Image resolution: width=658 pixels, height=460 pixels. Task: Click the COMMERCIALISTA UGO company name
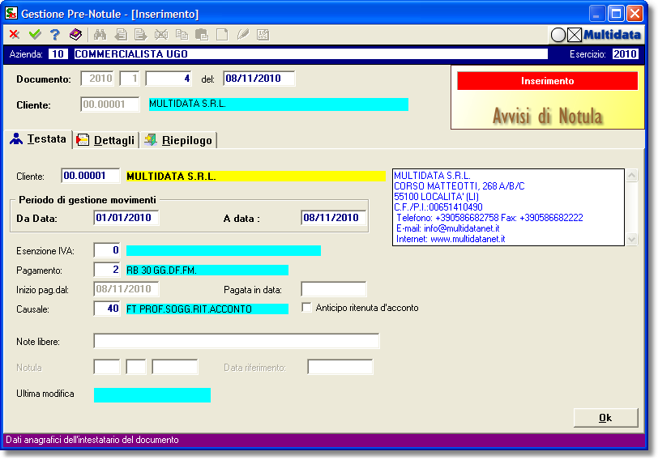311,54
